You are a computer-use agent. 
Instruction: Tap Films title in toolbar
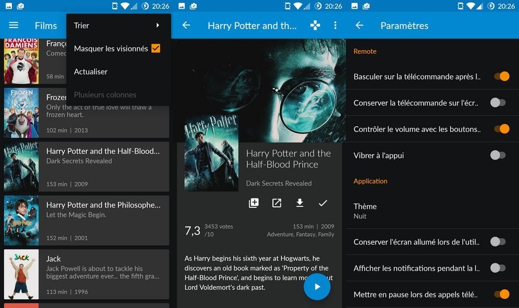pos(46,25)
